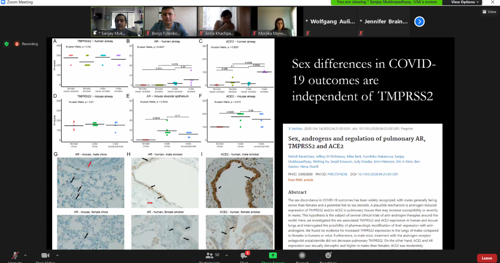Screen dimensions: 500x263
Task: Leave the meeting
Action: point(486,258)
